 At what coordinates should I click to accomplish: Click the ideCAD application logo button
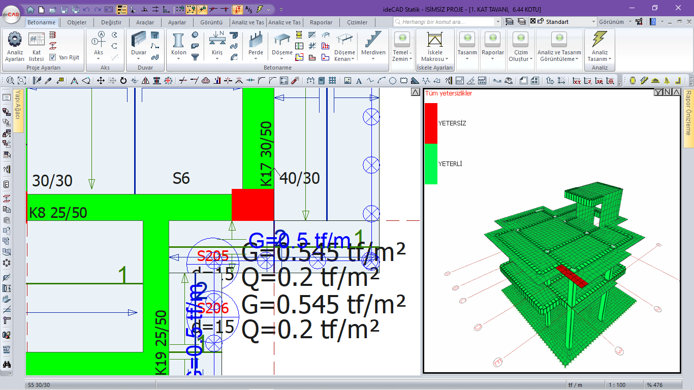pyautogui.click(x=11, y=14)
